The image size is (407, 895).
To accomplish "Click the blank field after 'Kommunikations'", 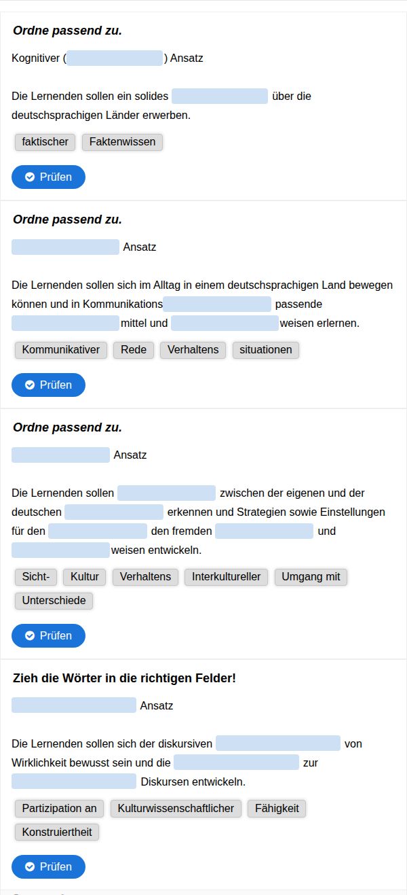I will point(217,304).
